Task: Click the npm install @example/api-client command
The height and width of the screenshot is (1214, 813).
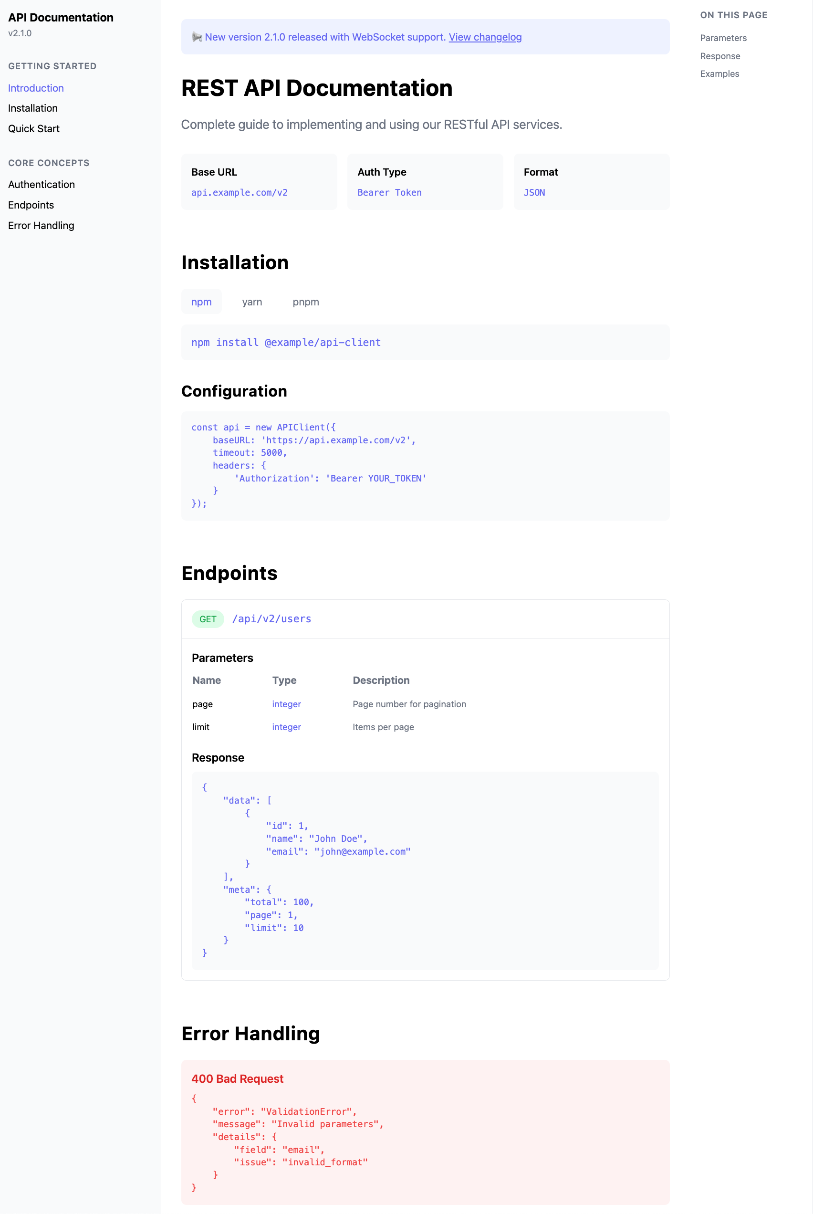Action: pyautogui.click(x=286, y=342)
